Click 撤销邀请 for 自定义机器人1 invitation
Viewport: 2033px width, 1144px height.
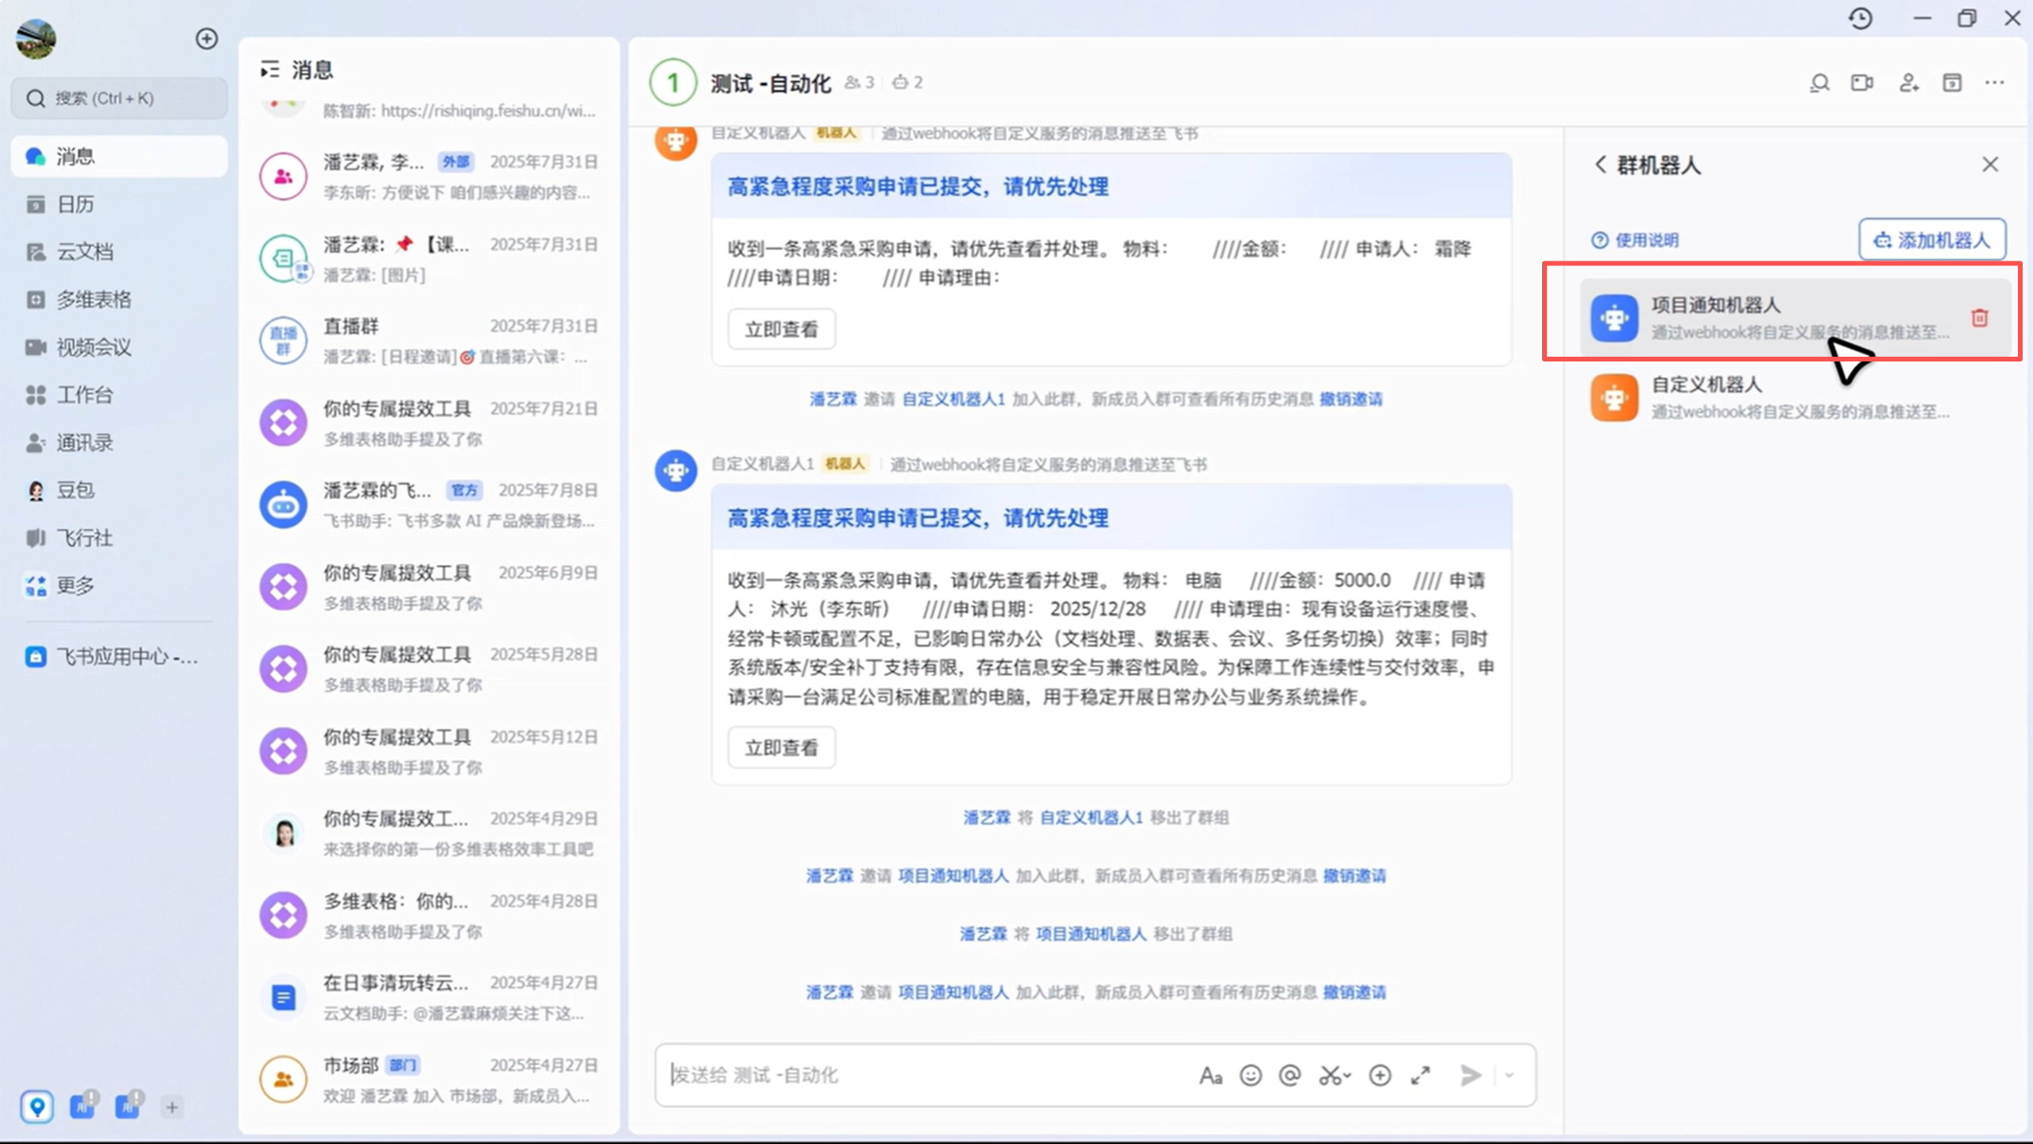pyautogui.click(x=1351, y=399)
